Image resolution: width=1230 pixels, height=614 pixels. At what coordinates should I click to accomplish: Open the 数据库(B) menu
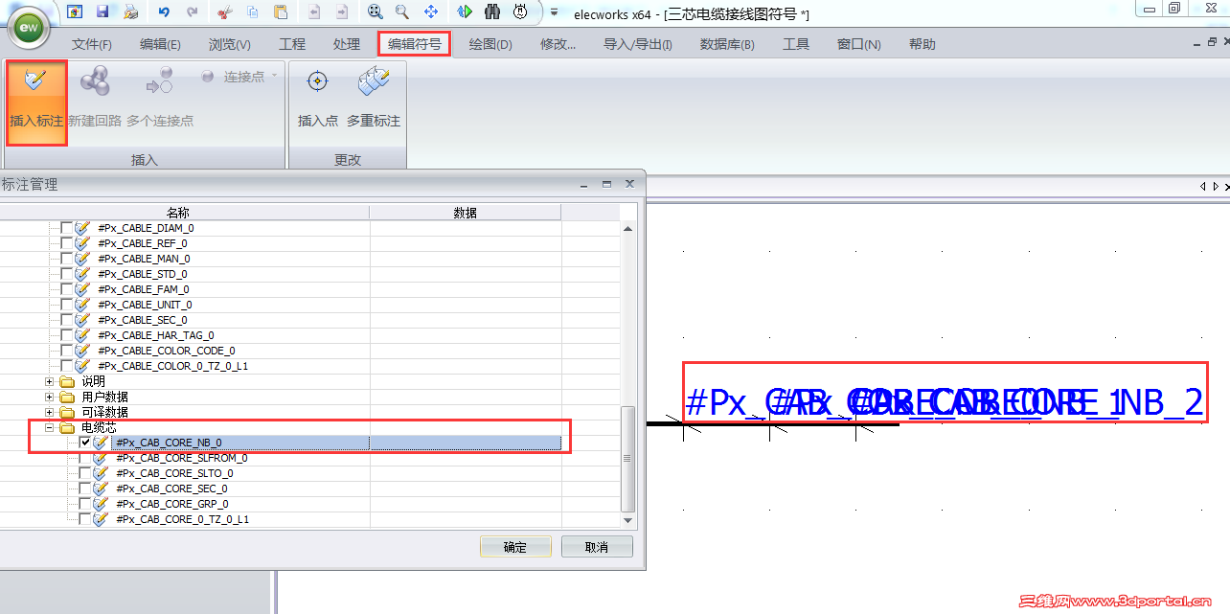click(727, 44)
